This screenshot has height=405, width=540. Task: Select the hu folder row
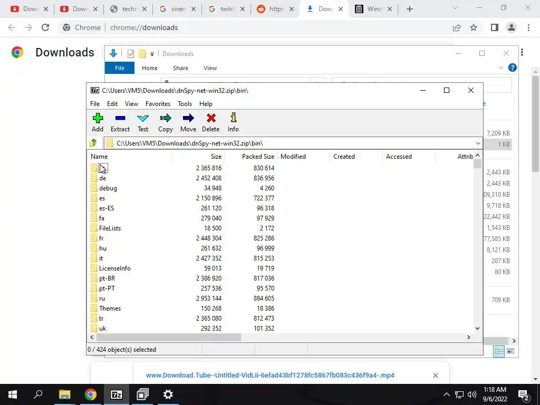(x=103, y=248)
